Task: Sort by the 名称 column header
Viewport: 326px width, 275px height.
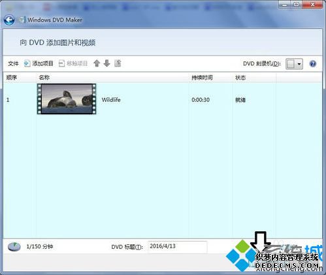Action: click(x=44, y=77)
